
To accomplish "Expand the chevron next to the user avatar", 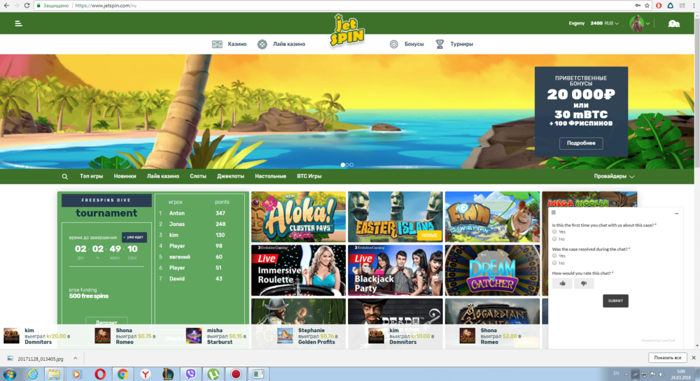I will 647,24.
